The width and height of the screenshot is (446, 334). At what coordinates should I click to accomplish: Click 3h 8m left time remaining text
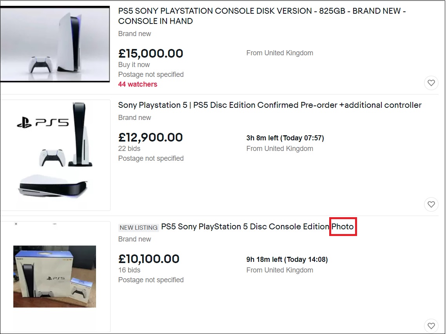click(285, 138)
